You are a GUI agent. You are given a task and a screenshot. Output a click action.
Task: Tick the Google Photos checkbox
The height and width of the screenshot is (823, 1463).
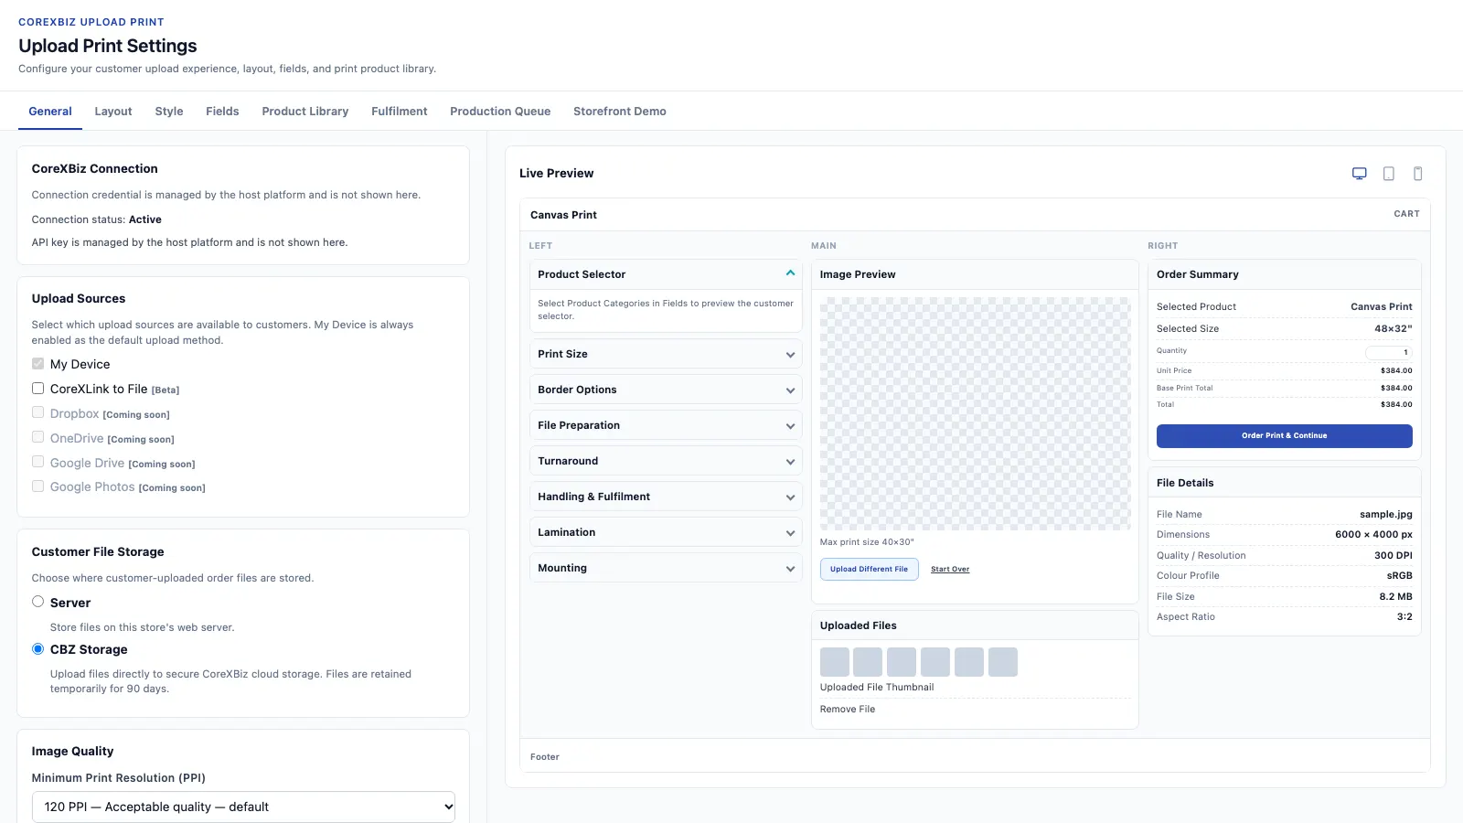(38, 486)
